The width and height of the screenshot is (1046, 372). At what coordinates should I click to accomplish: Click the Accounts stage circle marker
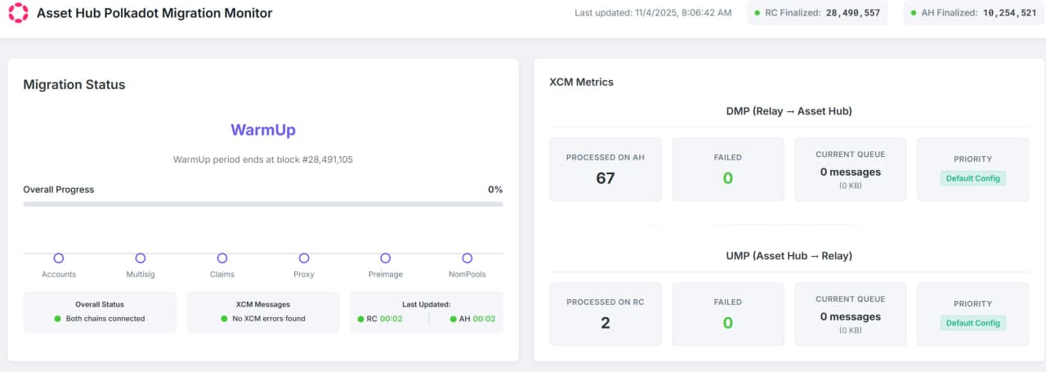click(x=59, y=258)
